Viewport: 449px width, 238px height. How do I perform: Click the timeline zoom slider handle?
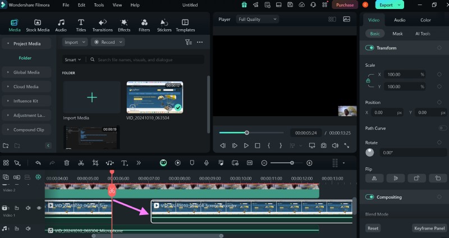(x=292, y=163)
